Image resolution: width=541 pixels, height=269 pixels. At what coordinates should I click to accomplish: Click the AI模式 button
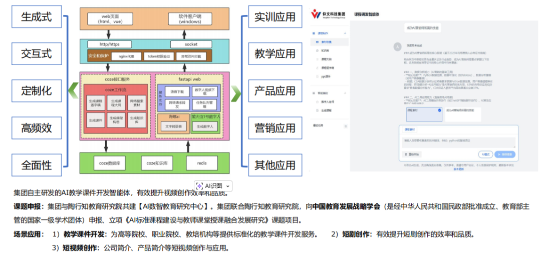[486, 154]
